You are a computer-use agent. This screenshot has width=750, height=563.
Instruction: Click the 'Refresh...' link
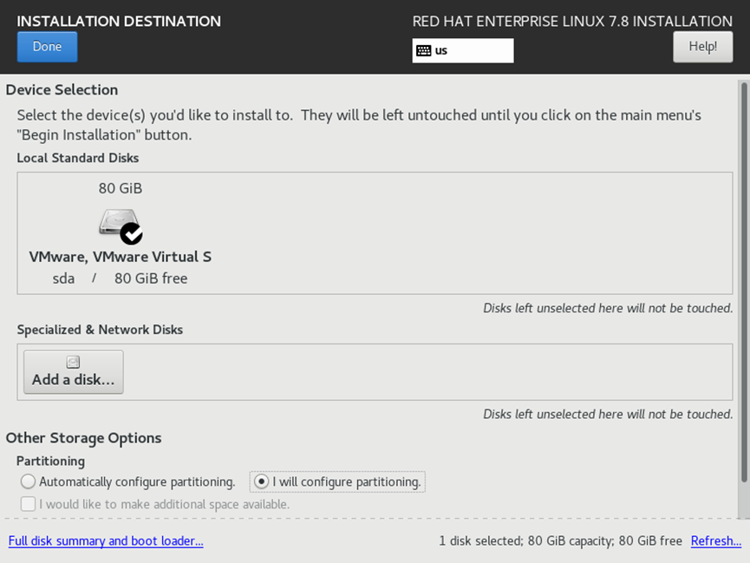(x=715, y=541)
